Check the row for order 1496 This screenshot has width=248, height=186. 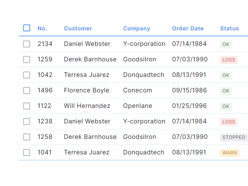[x=27, y=91]
